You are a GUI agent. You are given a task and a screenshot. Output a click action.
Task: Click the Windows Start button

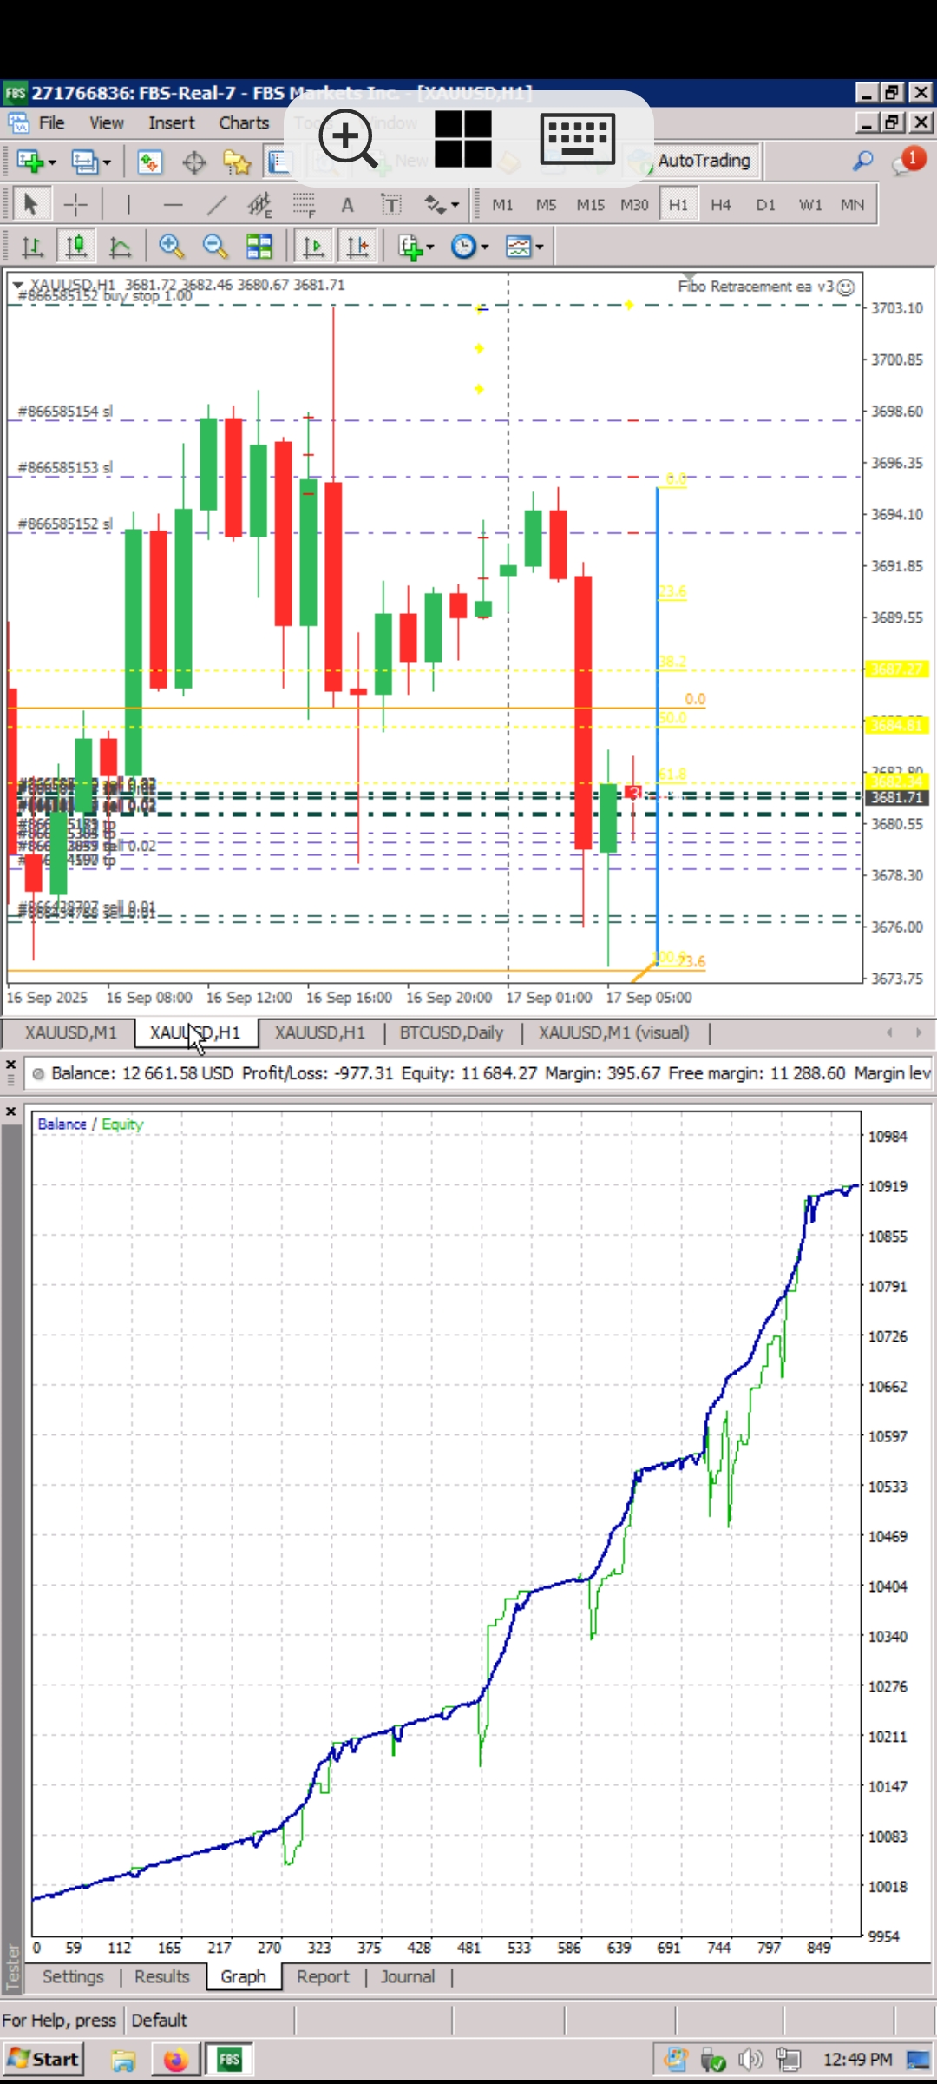[44, 2060]
